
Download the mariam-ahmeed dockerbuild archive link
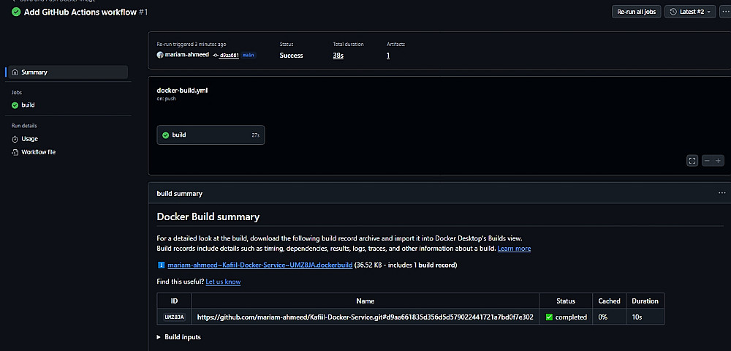(x=260, y=265)
